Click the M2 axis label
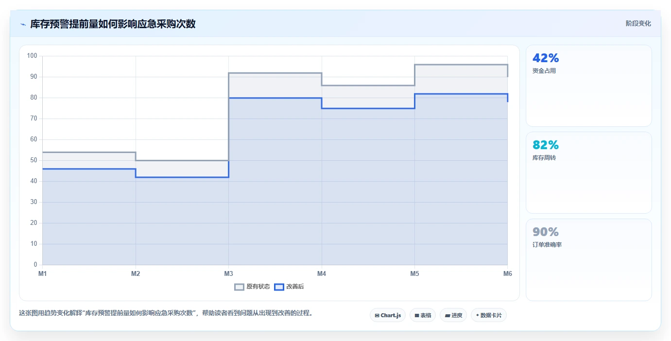The width and height of the screenshot is (671, 341). pyautogui.click(x=136, y=274)
